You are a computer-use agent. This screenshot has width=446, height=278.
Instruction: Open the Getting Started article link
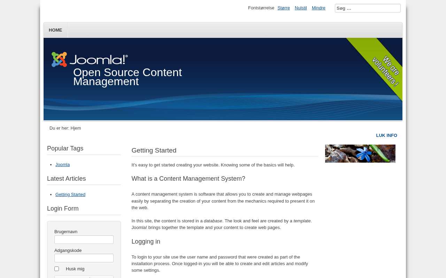70,195
